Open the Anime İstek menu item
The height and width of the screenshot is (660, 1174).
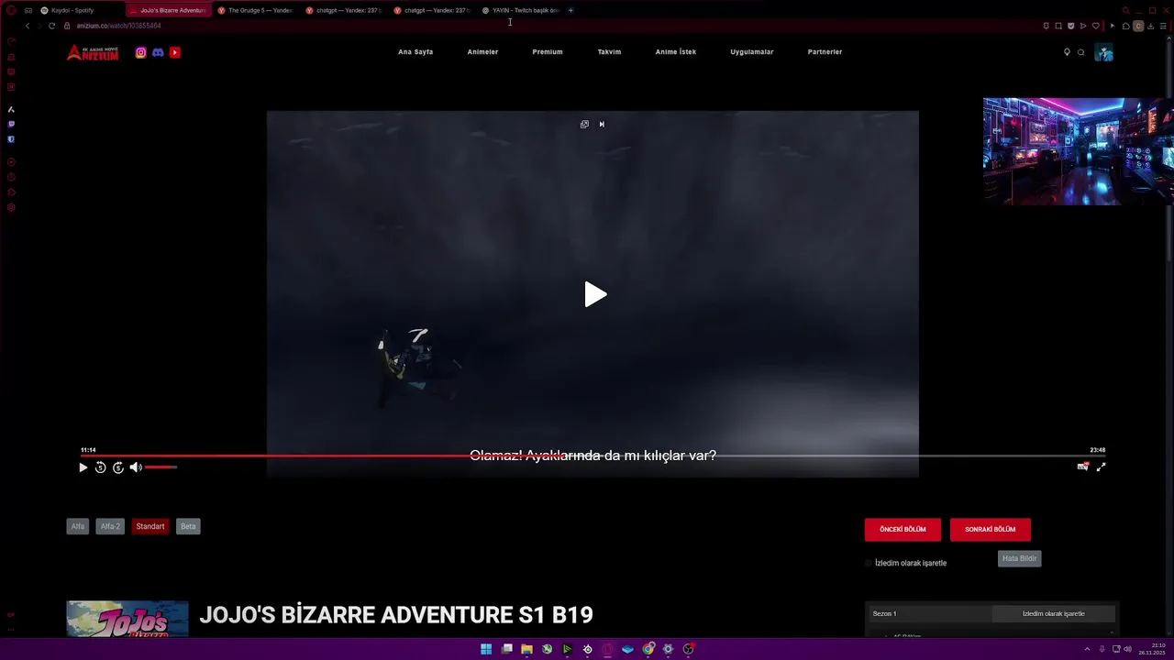point(676,52)
